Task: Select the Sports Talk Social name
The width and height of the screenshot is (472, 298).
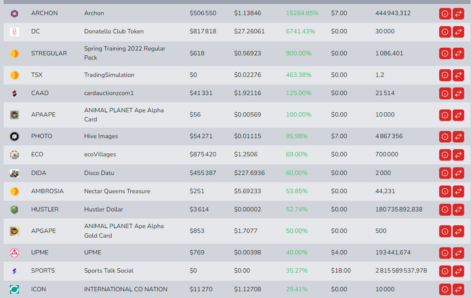Action: point(109,270)
